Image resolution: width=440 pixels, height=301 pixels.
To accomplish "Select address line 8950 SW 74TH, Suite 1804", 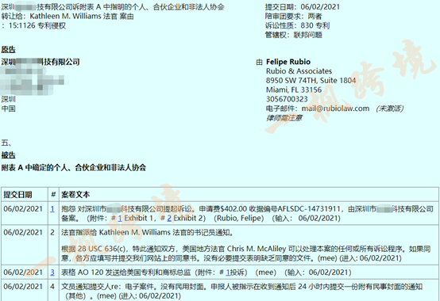I will [311, 81].
